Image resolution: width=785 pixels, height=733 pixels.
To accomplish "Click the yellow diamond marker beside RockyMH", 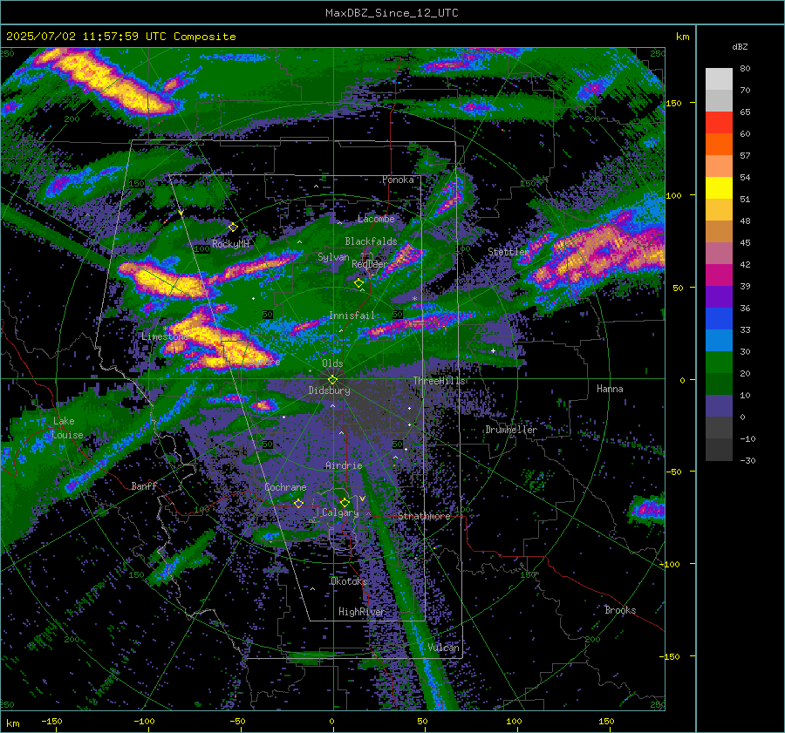I will coord(233,227).
